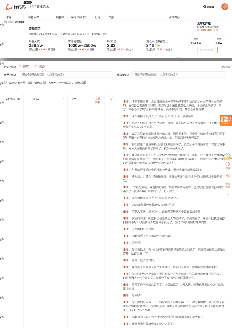The height and width of the screenshot is (328, 232).
Task: Open the 福袋筛选 lucky-bag dropdown
Action: tap(178, 75)
